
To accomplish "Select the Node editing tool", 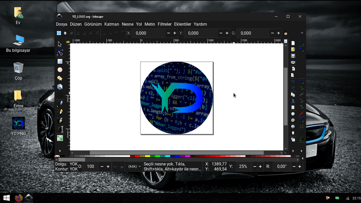I will (60, 53).
